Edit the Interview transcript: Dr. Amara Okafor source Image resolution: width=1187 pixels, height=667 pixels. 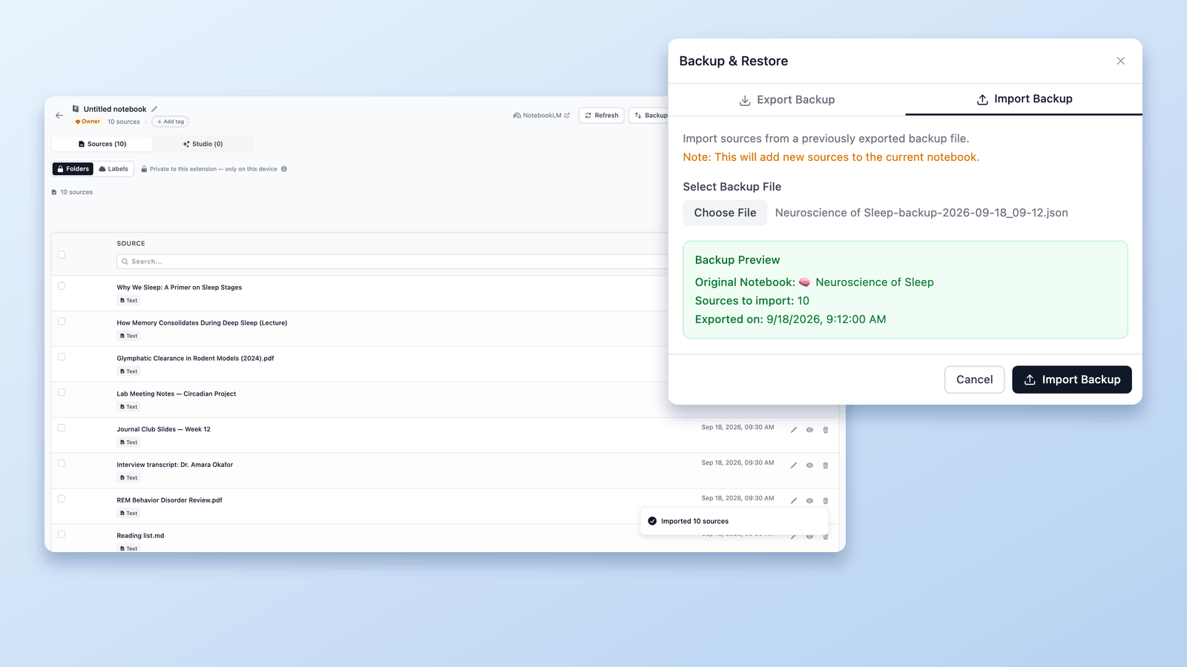click(794, 465)
